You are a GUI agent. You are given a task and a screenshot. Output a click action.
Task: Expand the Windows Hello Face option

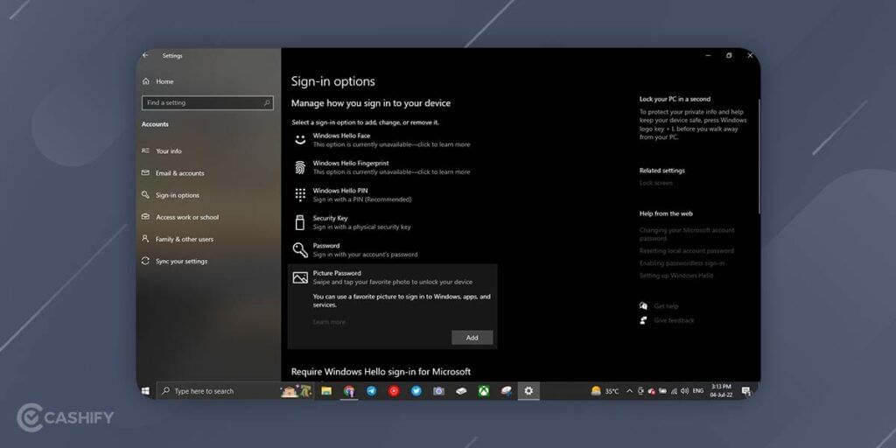pyautogui.click(x=393, y=140)
